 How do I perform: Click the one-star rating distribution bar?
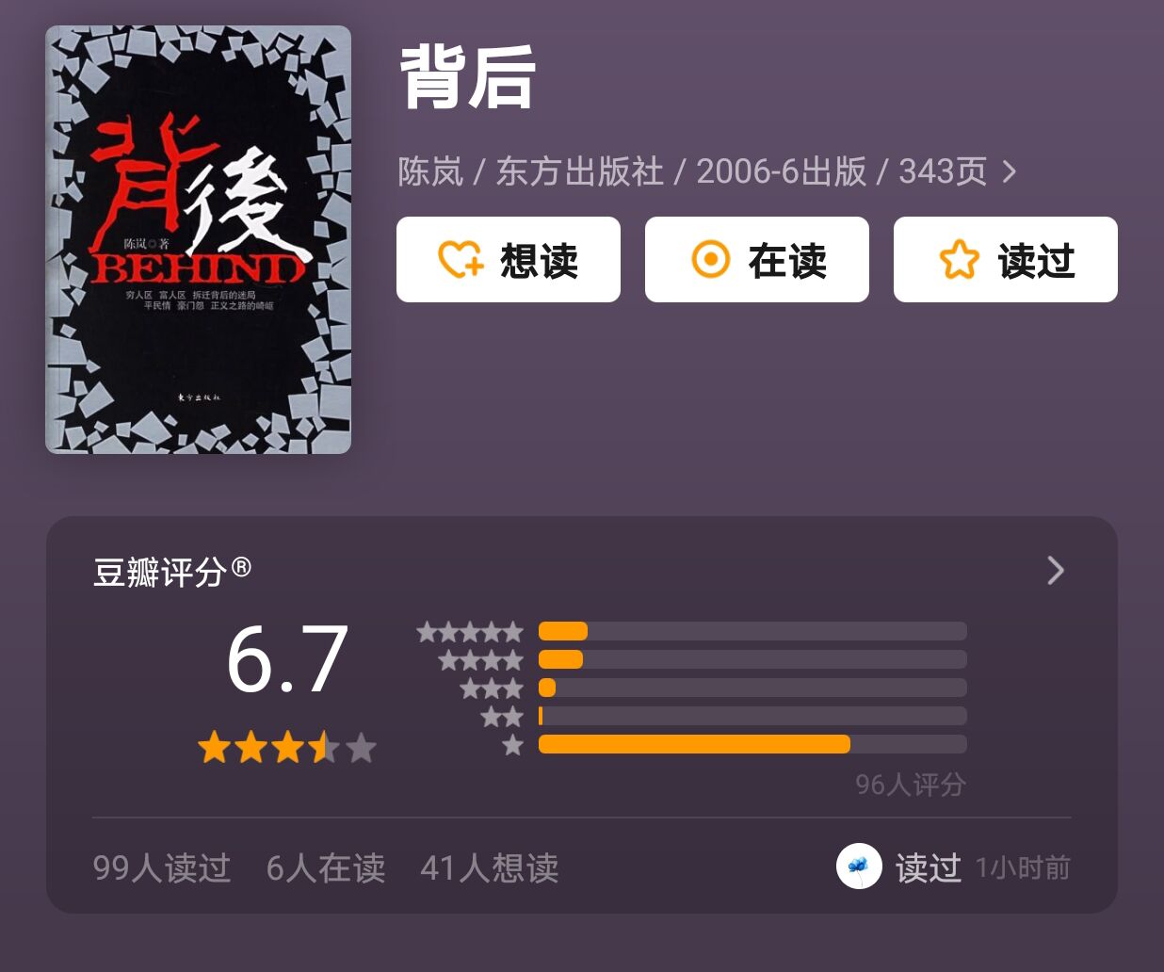(752, 744)
